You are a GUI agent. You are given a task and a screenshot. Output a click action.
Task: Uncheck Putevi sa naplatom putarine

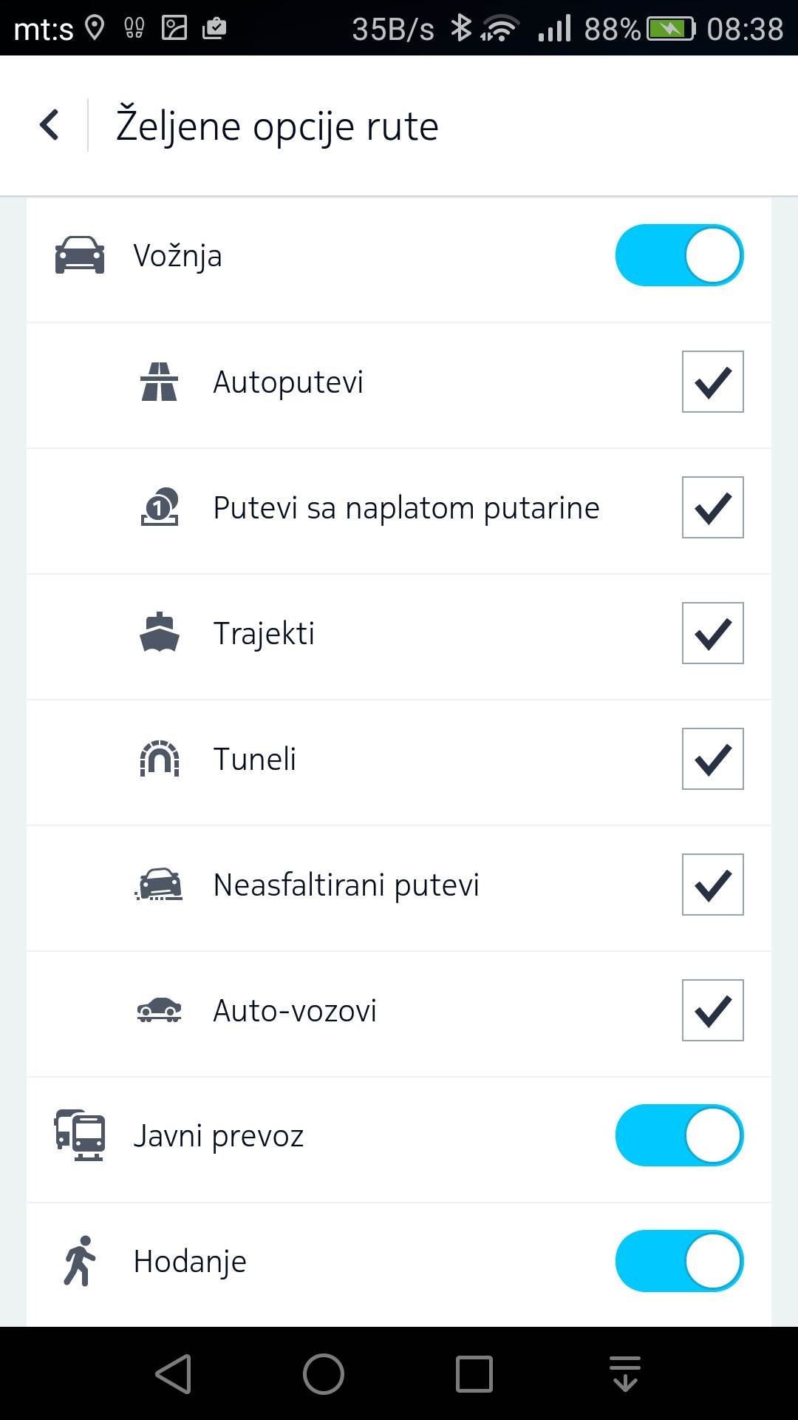pos(712,507)
